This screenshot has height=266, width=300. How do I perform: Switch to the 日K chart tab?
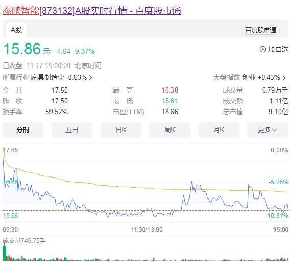[121, 130]
